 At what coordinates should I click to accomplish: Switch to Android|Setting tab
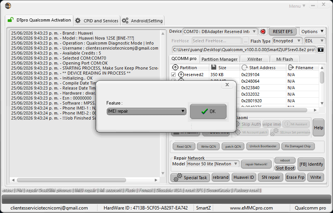(x=142, y=21)
